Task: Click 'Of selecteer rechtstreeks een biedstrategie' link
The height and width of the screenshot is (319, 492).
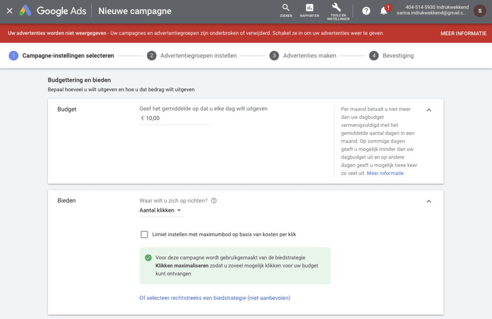Action: pos(215,298)
